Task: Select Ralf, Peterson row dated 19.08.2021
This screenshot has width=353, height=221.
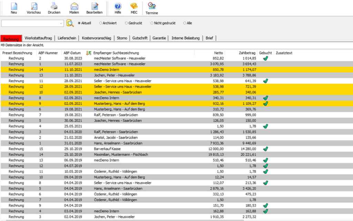Action: pos(176,115)
